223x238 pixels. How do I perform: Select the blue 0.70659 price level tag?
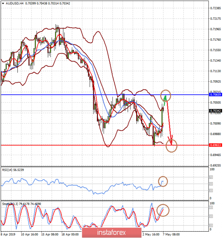tap(215, 95)
